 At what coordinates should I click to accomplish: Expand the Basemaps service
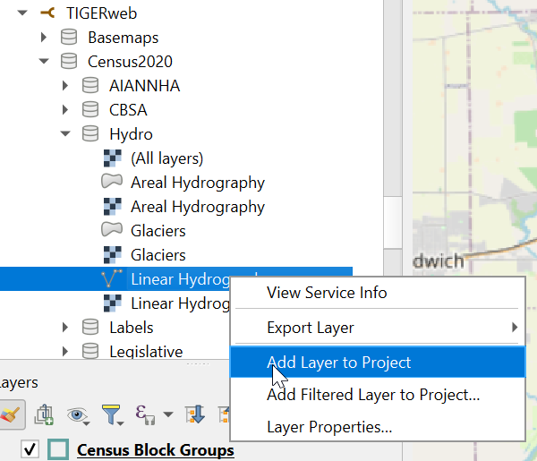click(x=44, y=38)
